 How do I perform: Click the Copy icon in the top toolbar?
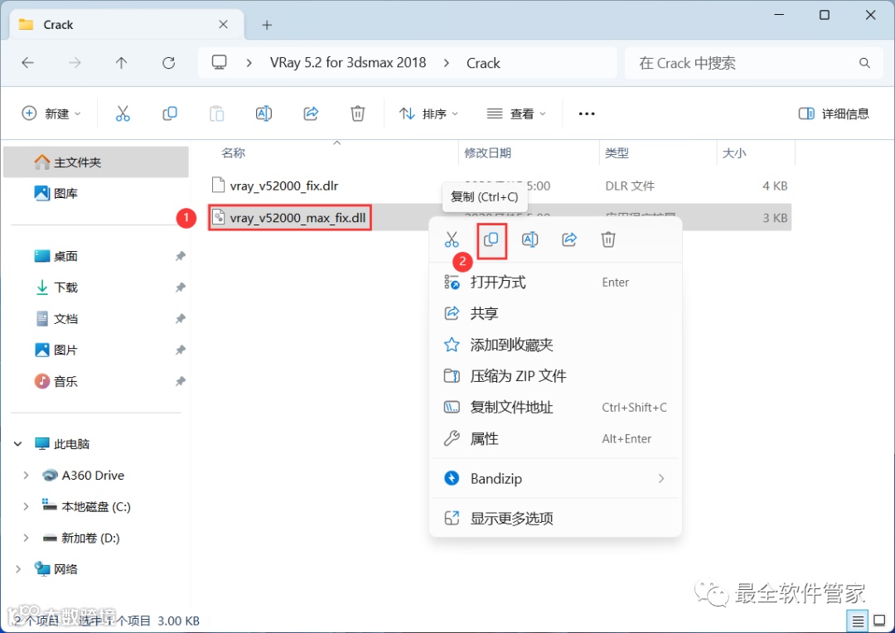tap(170, 114)
